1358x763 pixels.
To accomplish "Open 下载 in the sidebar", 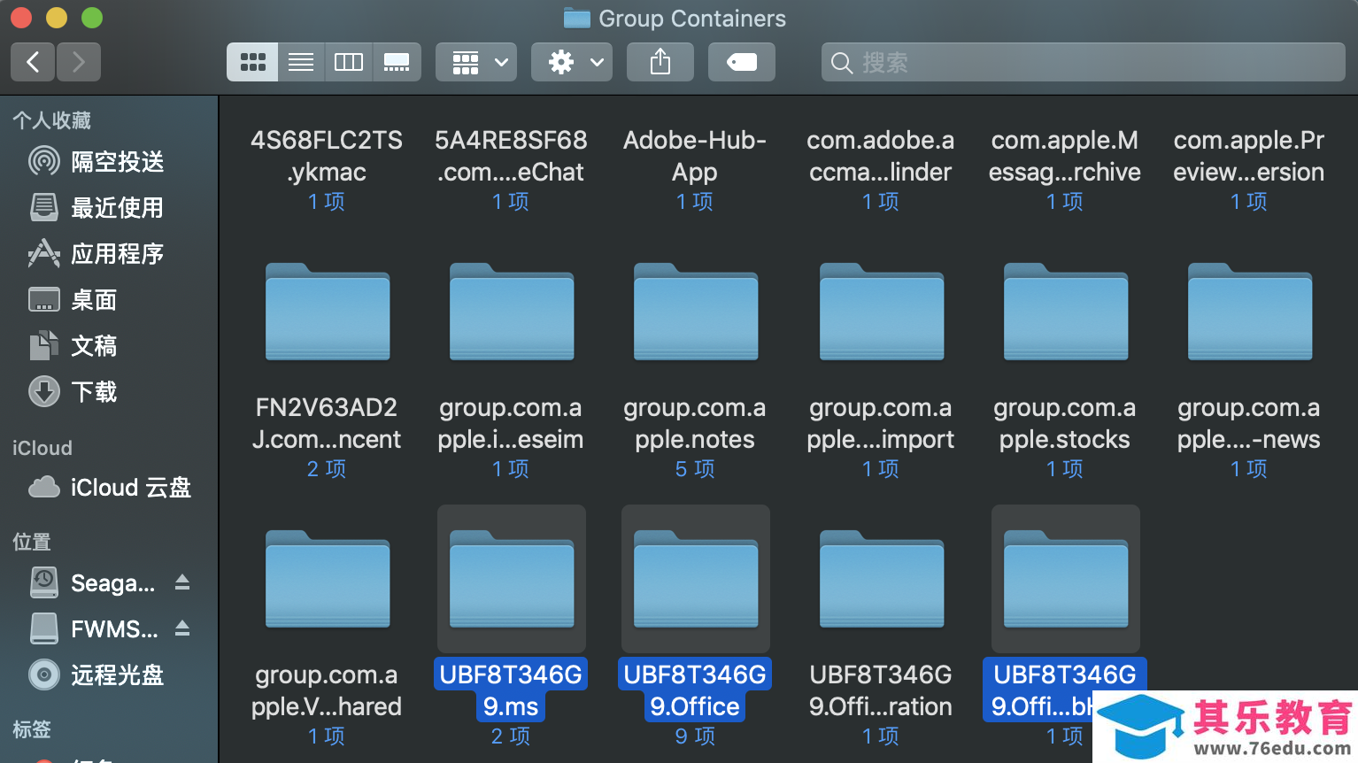I will tap(110, 392).
